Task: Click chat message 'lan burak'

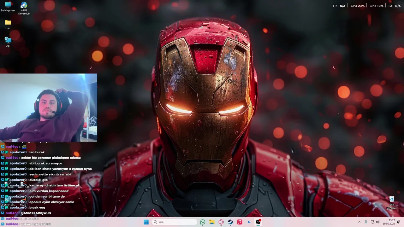Action: pyautogui.click(x=37, y=152)
